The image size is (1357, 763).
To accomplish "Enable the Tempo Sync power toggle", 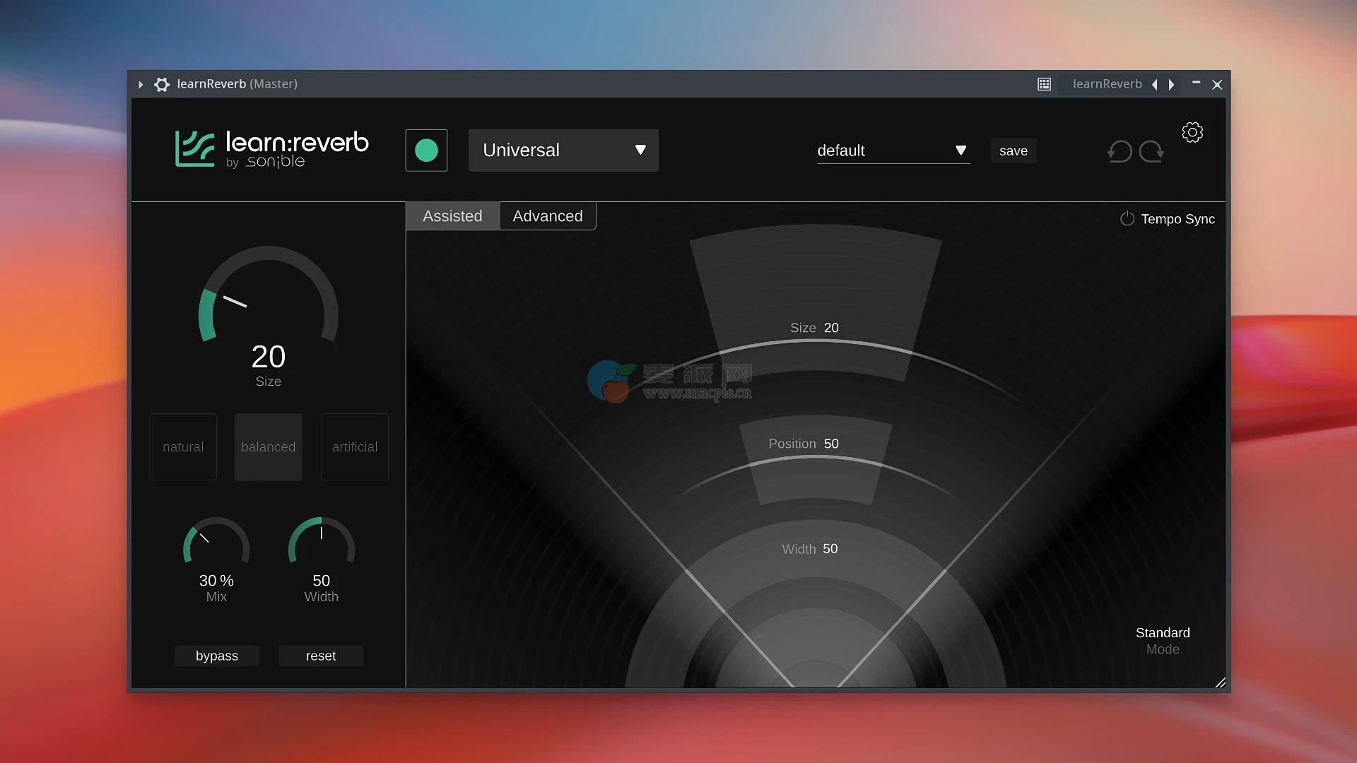I will [x=1127, y=219].
